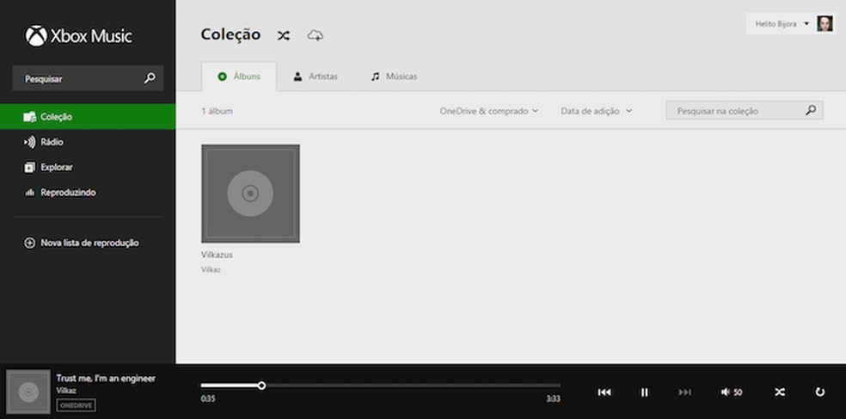The image size is (846, 419).
Task: Click the cloud upload icon beside Coleção
Action: point(316,35)
